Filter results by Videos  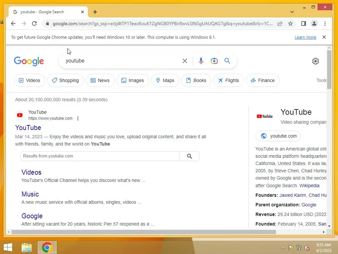click(x=29, y=80)
